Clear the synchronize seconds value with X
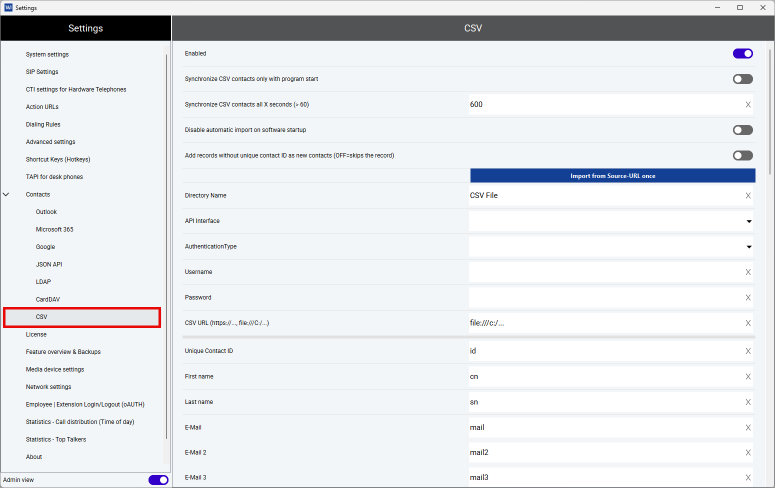The width and height of the screenshot is (775, 488). [x=748, y=104]
